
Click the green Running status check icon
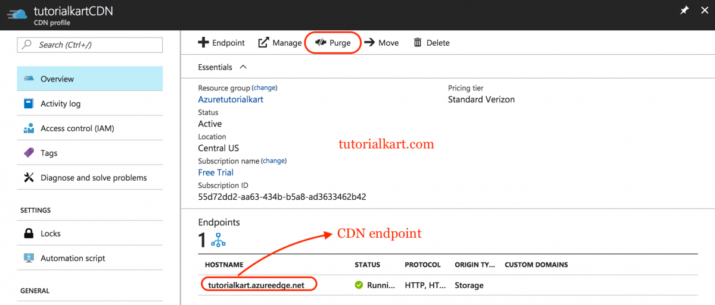click(x=359, y=285)
